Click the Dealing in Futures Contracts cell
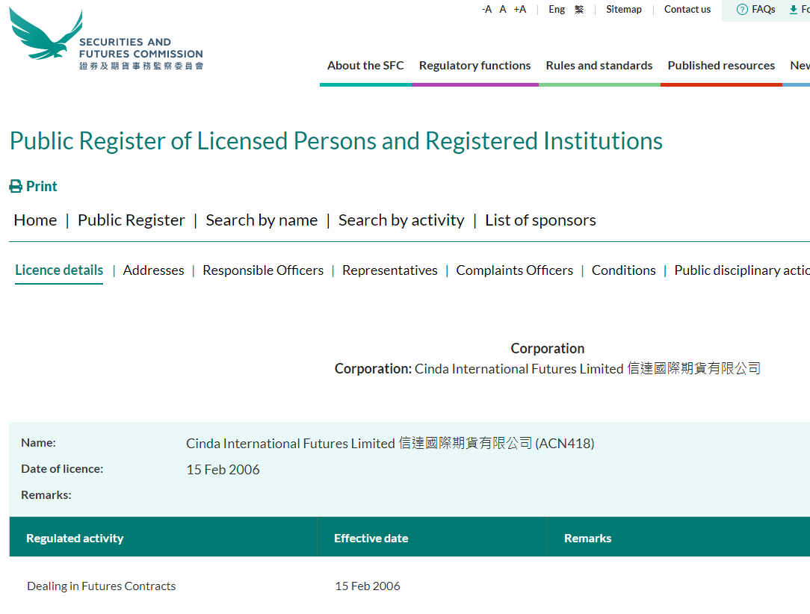810x614 pixels. 102,586
